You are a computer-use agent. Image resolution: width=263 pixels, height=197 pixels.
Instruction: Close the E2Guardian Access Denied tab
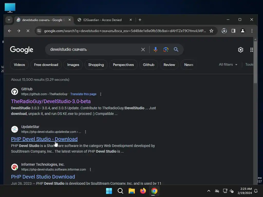(x=131, y=20)
